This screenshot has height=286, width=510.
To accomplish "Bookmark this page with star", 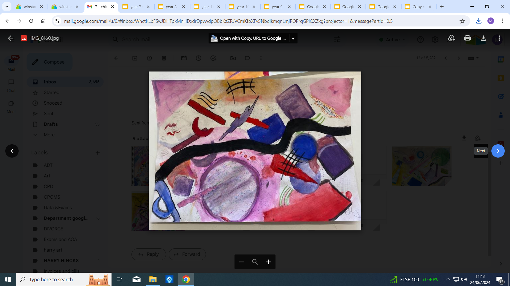I will click(462, 21).
